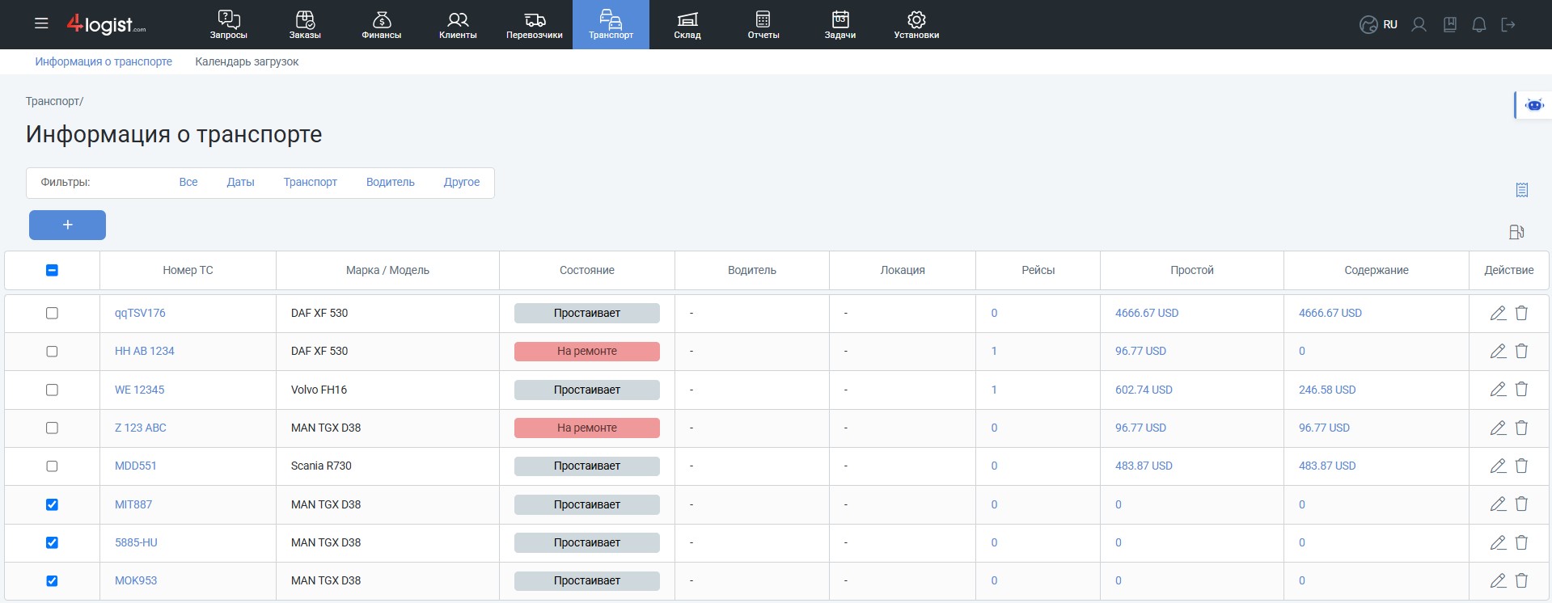Toggle the select-all header checkbox

(x=52, y=270)
